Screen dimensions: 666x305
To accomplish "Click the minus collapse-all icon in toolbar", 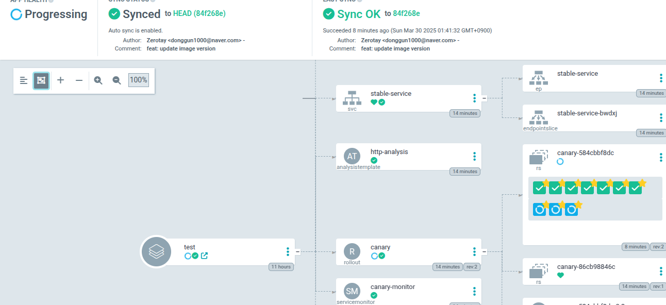I will [79, 80].
